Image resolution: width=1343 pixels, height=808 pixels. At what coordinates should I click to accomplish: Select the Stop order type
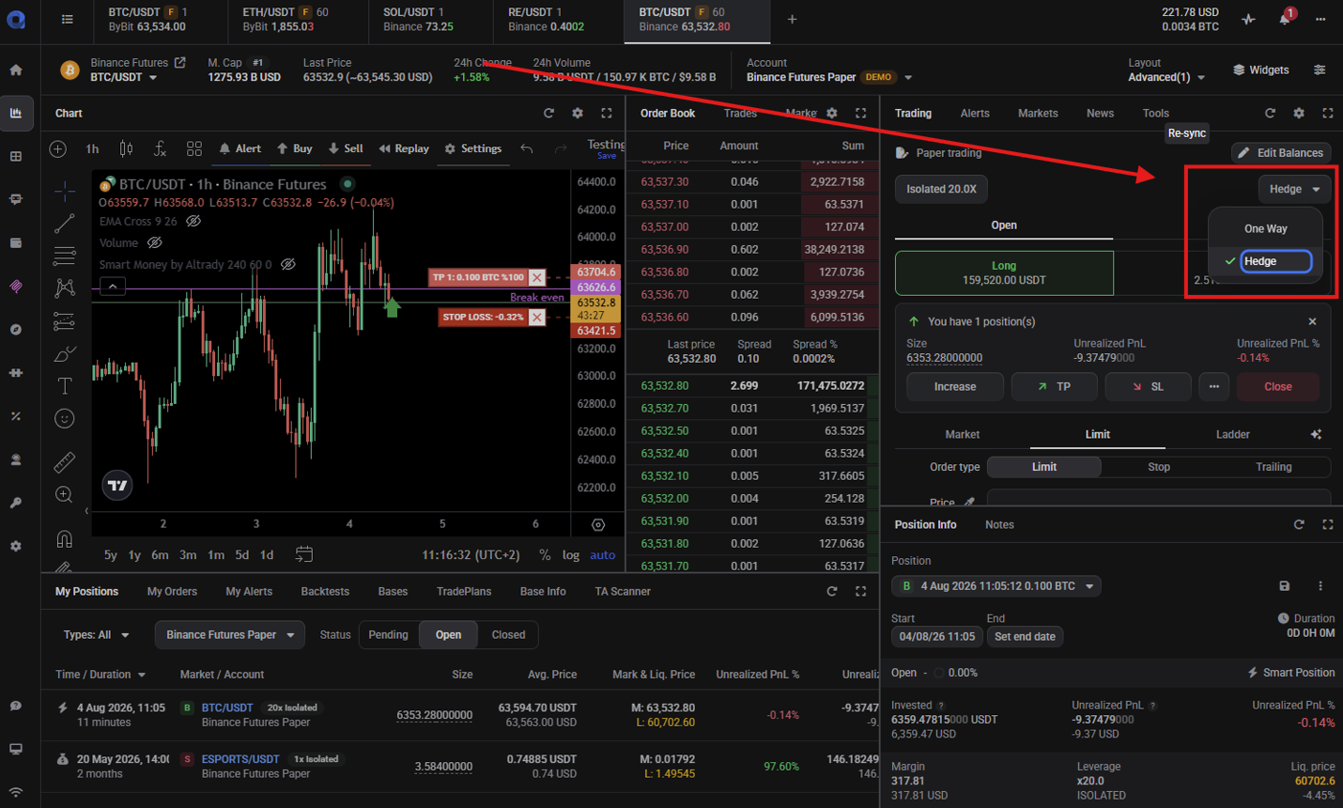(1159, 467)
